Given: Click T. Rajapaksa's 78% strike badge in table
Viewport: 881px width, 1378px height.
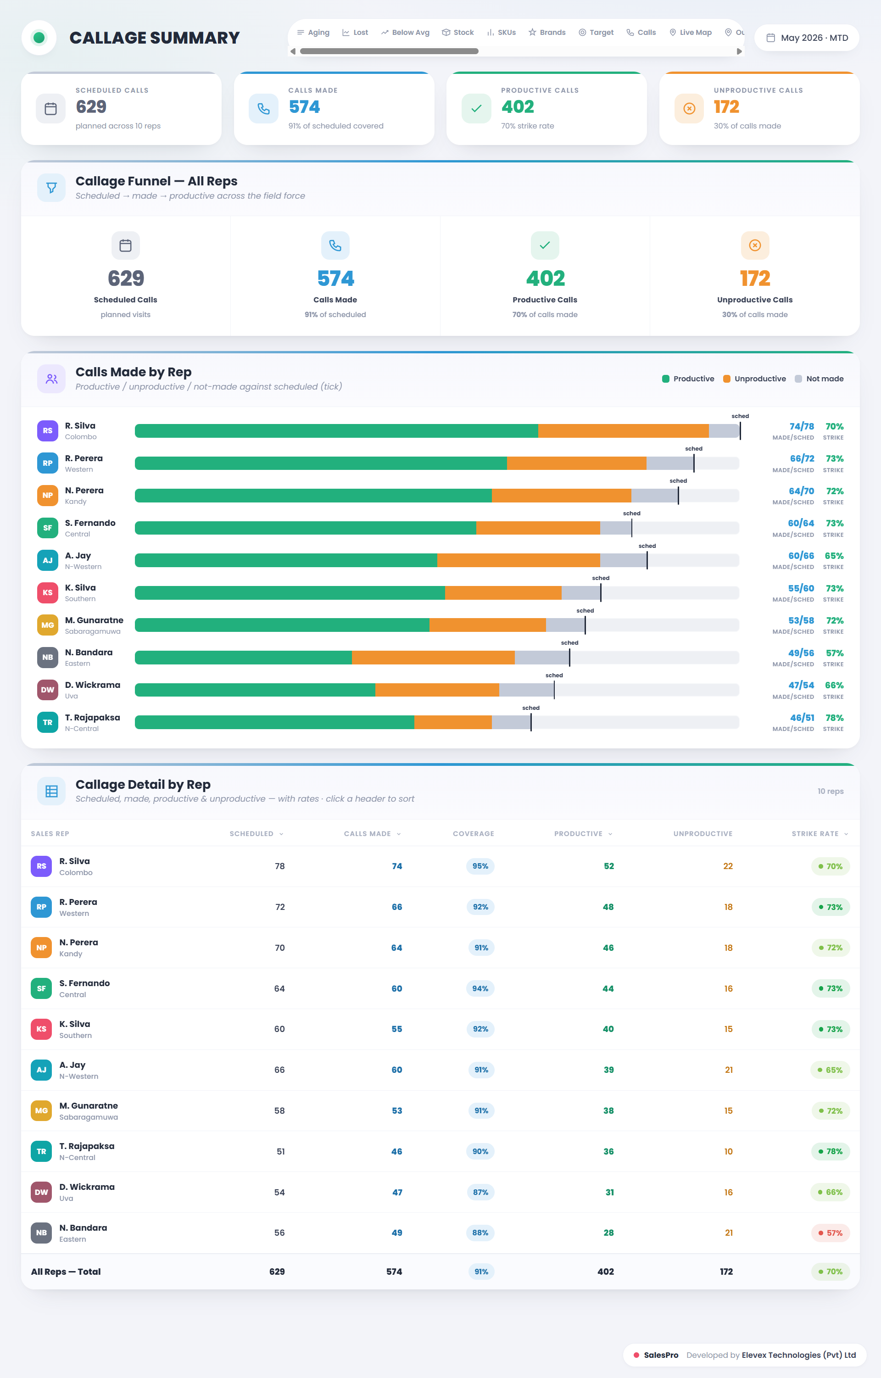Looking at the screenshot, I should 830,1151.
